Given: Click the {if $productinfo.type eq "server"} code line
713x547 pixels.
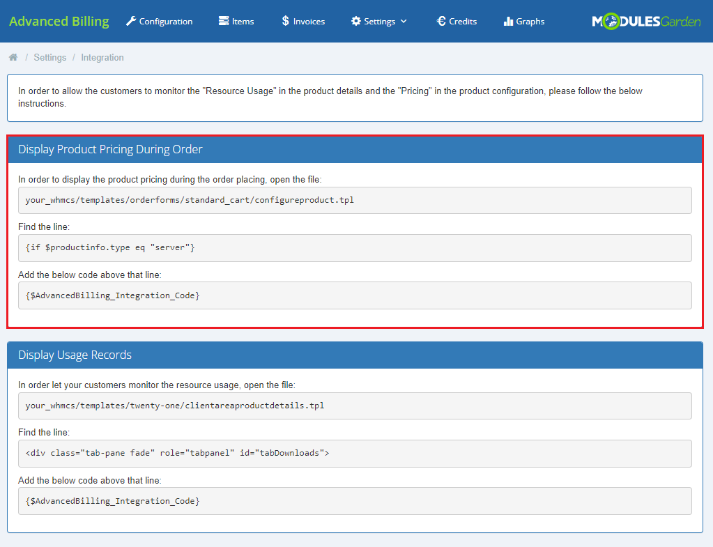Looking at the screenshot, I should tap(355, 248).
